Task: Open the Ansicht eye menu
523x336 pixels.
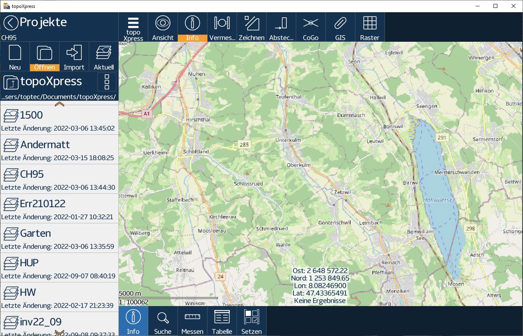Action: tap(163, 27)
